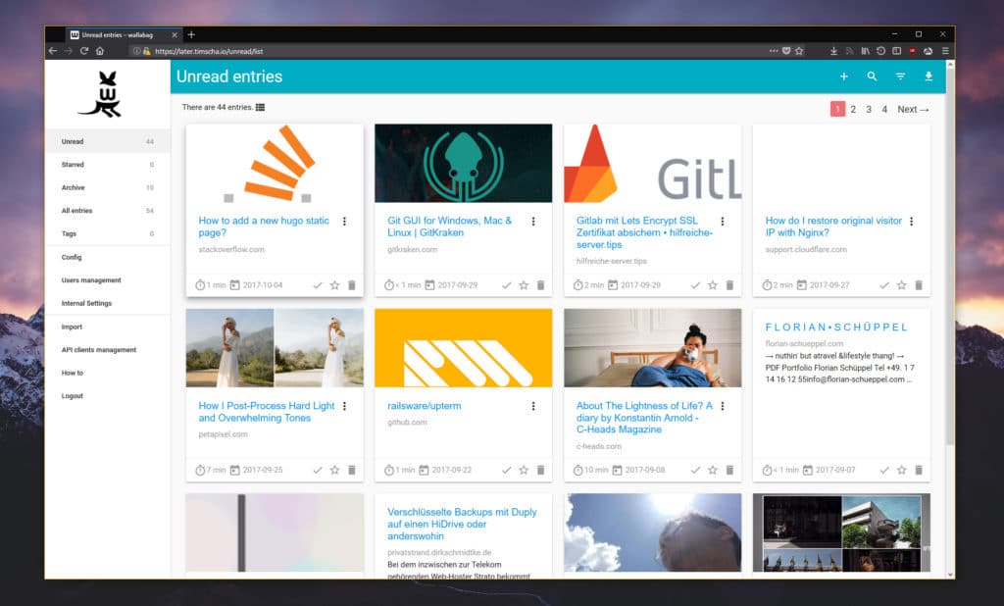Go to page 3 of entries
Screen dimensions: 1004x606
pyautogui.click(x=869, y=110)
